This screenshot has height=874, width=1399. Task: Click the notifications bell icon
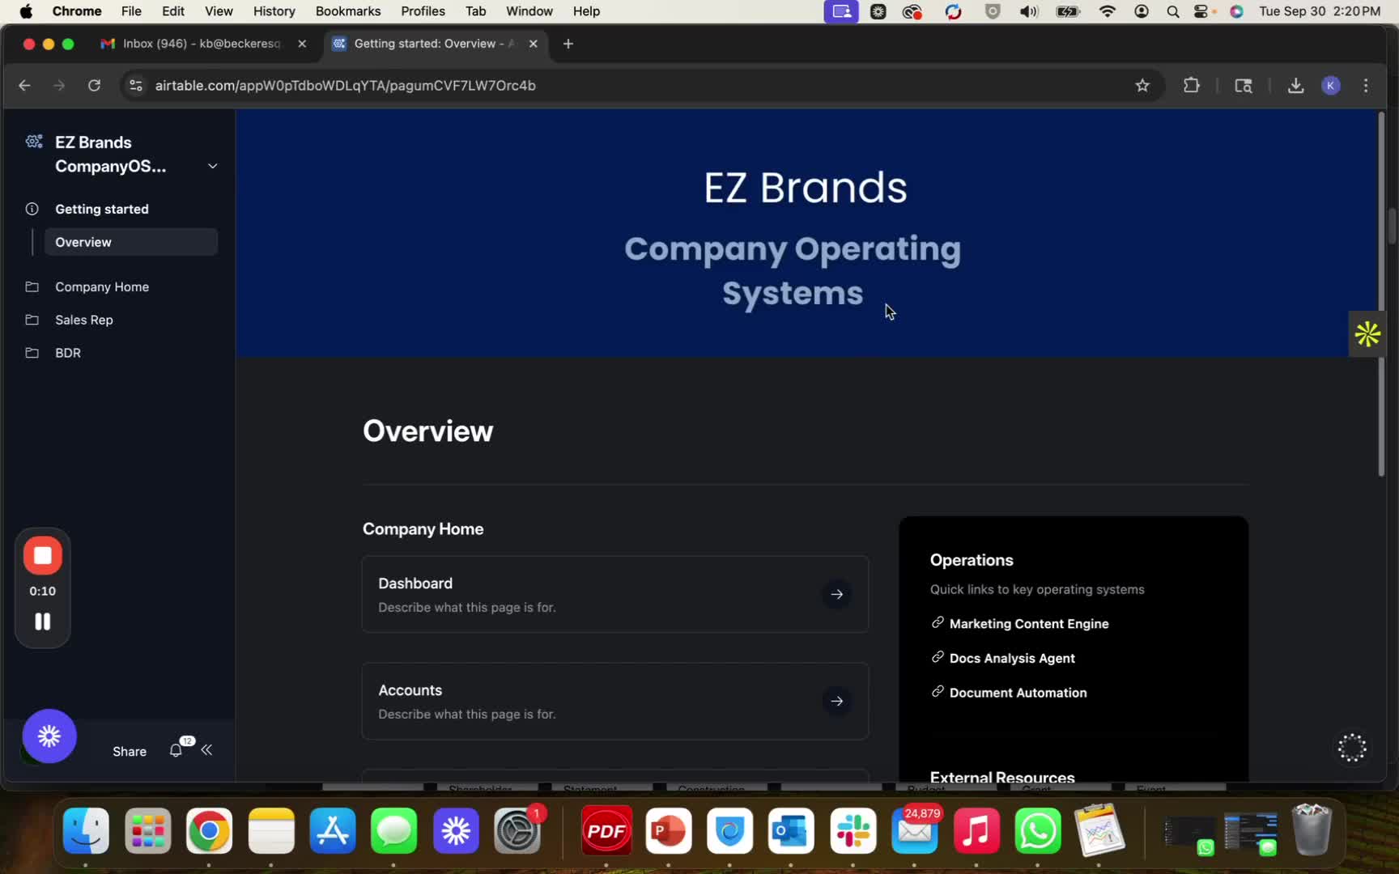tap(176, 750)
